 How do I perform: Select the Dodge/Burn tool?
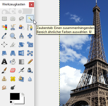13,87
